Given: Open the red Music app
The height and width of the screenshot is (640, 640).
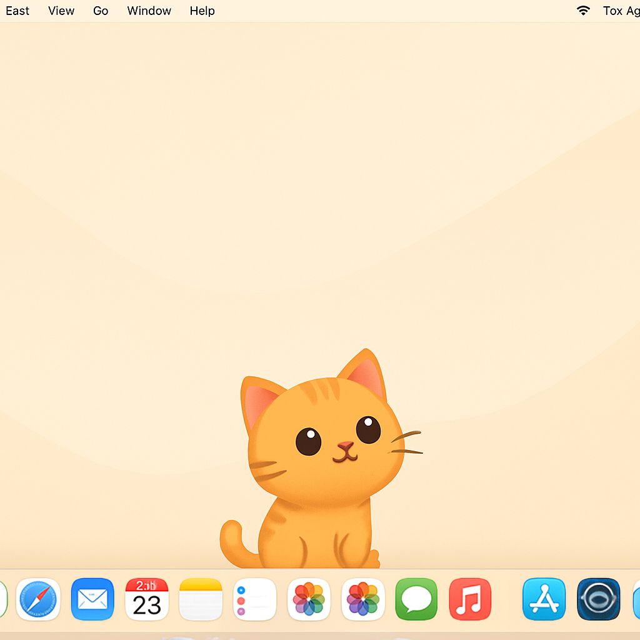Looking at the screenshot, I should point(470,599).
